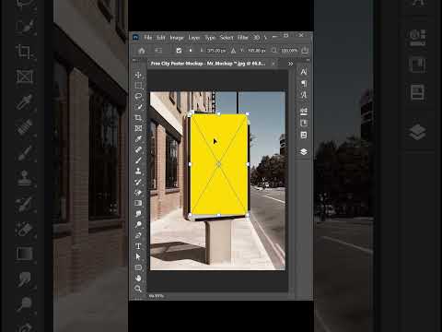This screenshot has width=442, height=332.
Task: Select the Clone Stamp tool
Action: [x=138, y=171]
